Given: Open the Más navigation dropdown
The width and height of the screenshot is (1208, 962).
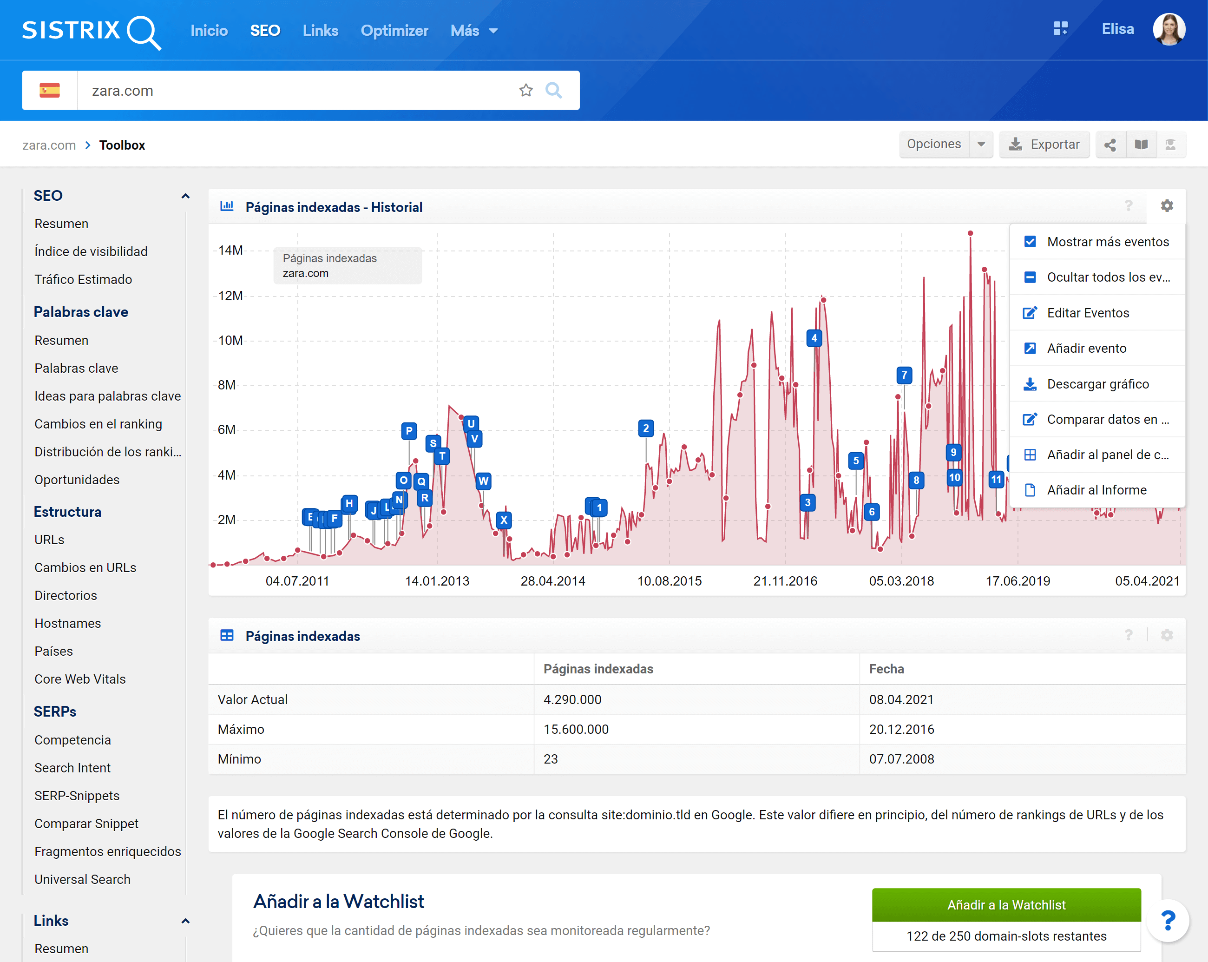Looking at the screenshot, I should point(473,30).
